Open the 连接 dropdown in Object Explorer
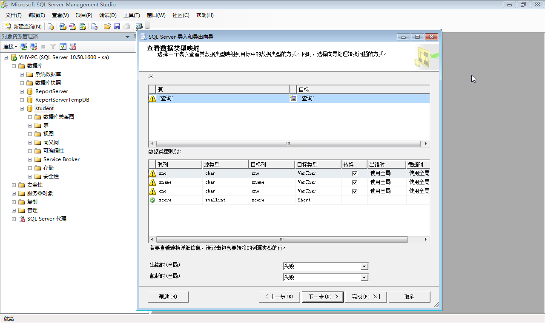This screenshot has width=545, height=323. [x=10, y=46]
